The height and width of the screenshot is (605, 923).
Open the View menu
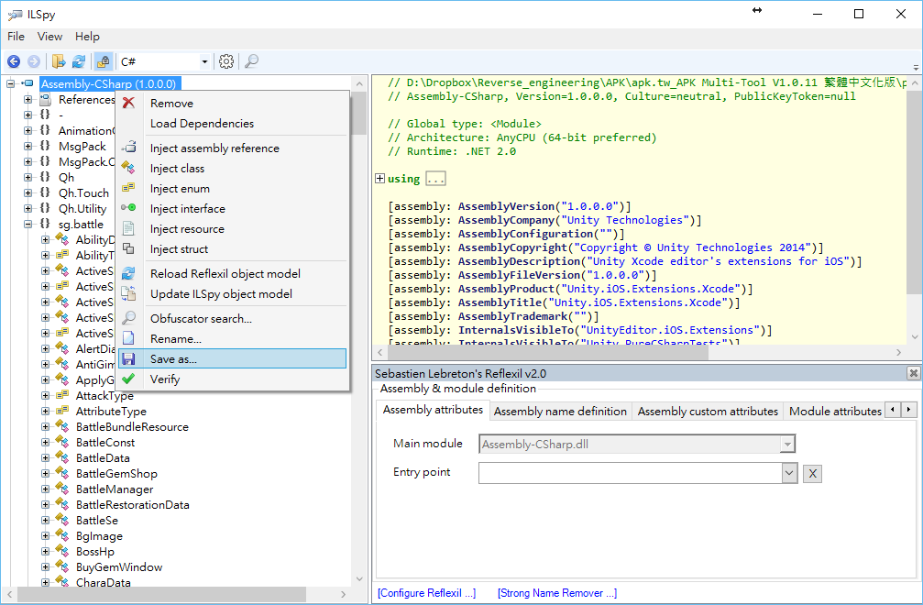(49, 37)
